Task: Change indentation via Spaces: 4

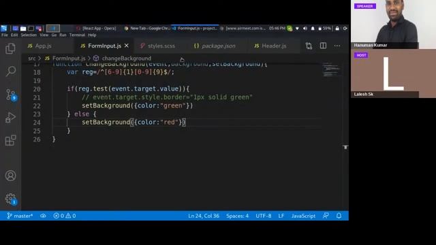Action: coord(237,216)
